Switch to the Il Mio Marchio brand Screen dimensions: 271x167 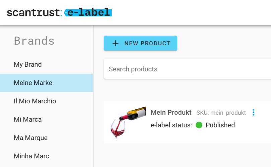35,101
